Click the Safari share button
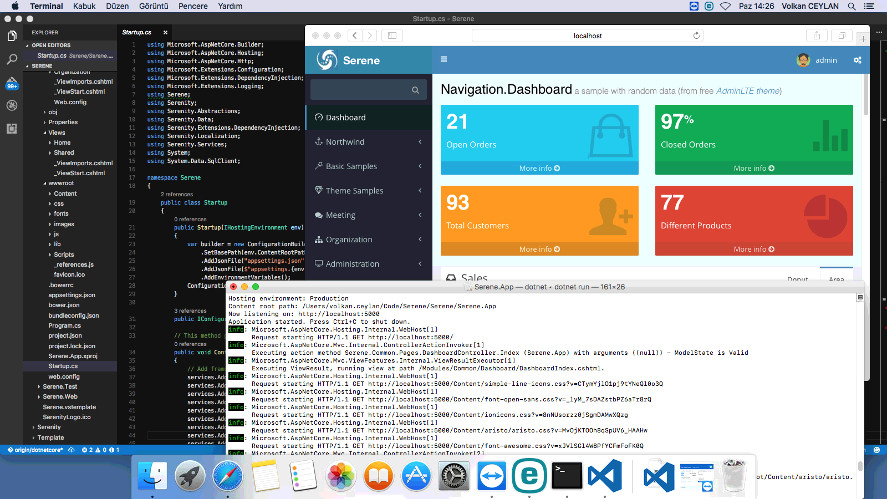This screenshot has height=499, width=887. pyautogui.click(x=817, y=35)
